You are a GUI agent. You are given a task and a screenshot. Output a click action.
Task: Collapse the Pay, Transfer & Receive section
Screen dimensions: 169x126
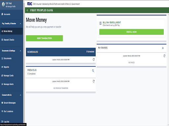point(20,24)
